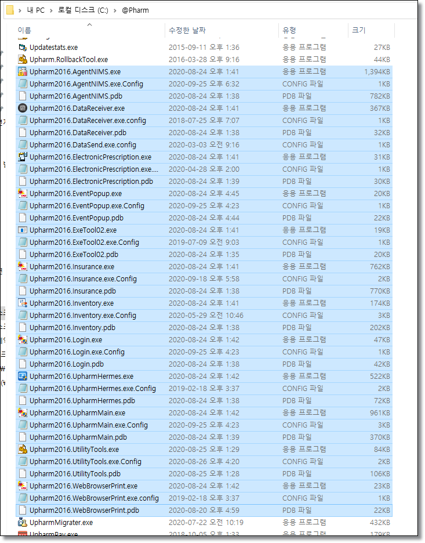Click the Upharm2016.Inventory.exe icon
The height and width of the screenshot is (543, 425).
(23, 303)
